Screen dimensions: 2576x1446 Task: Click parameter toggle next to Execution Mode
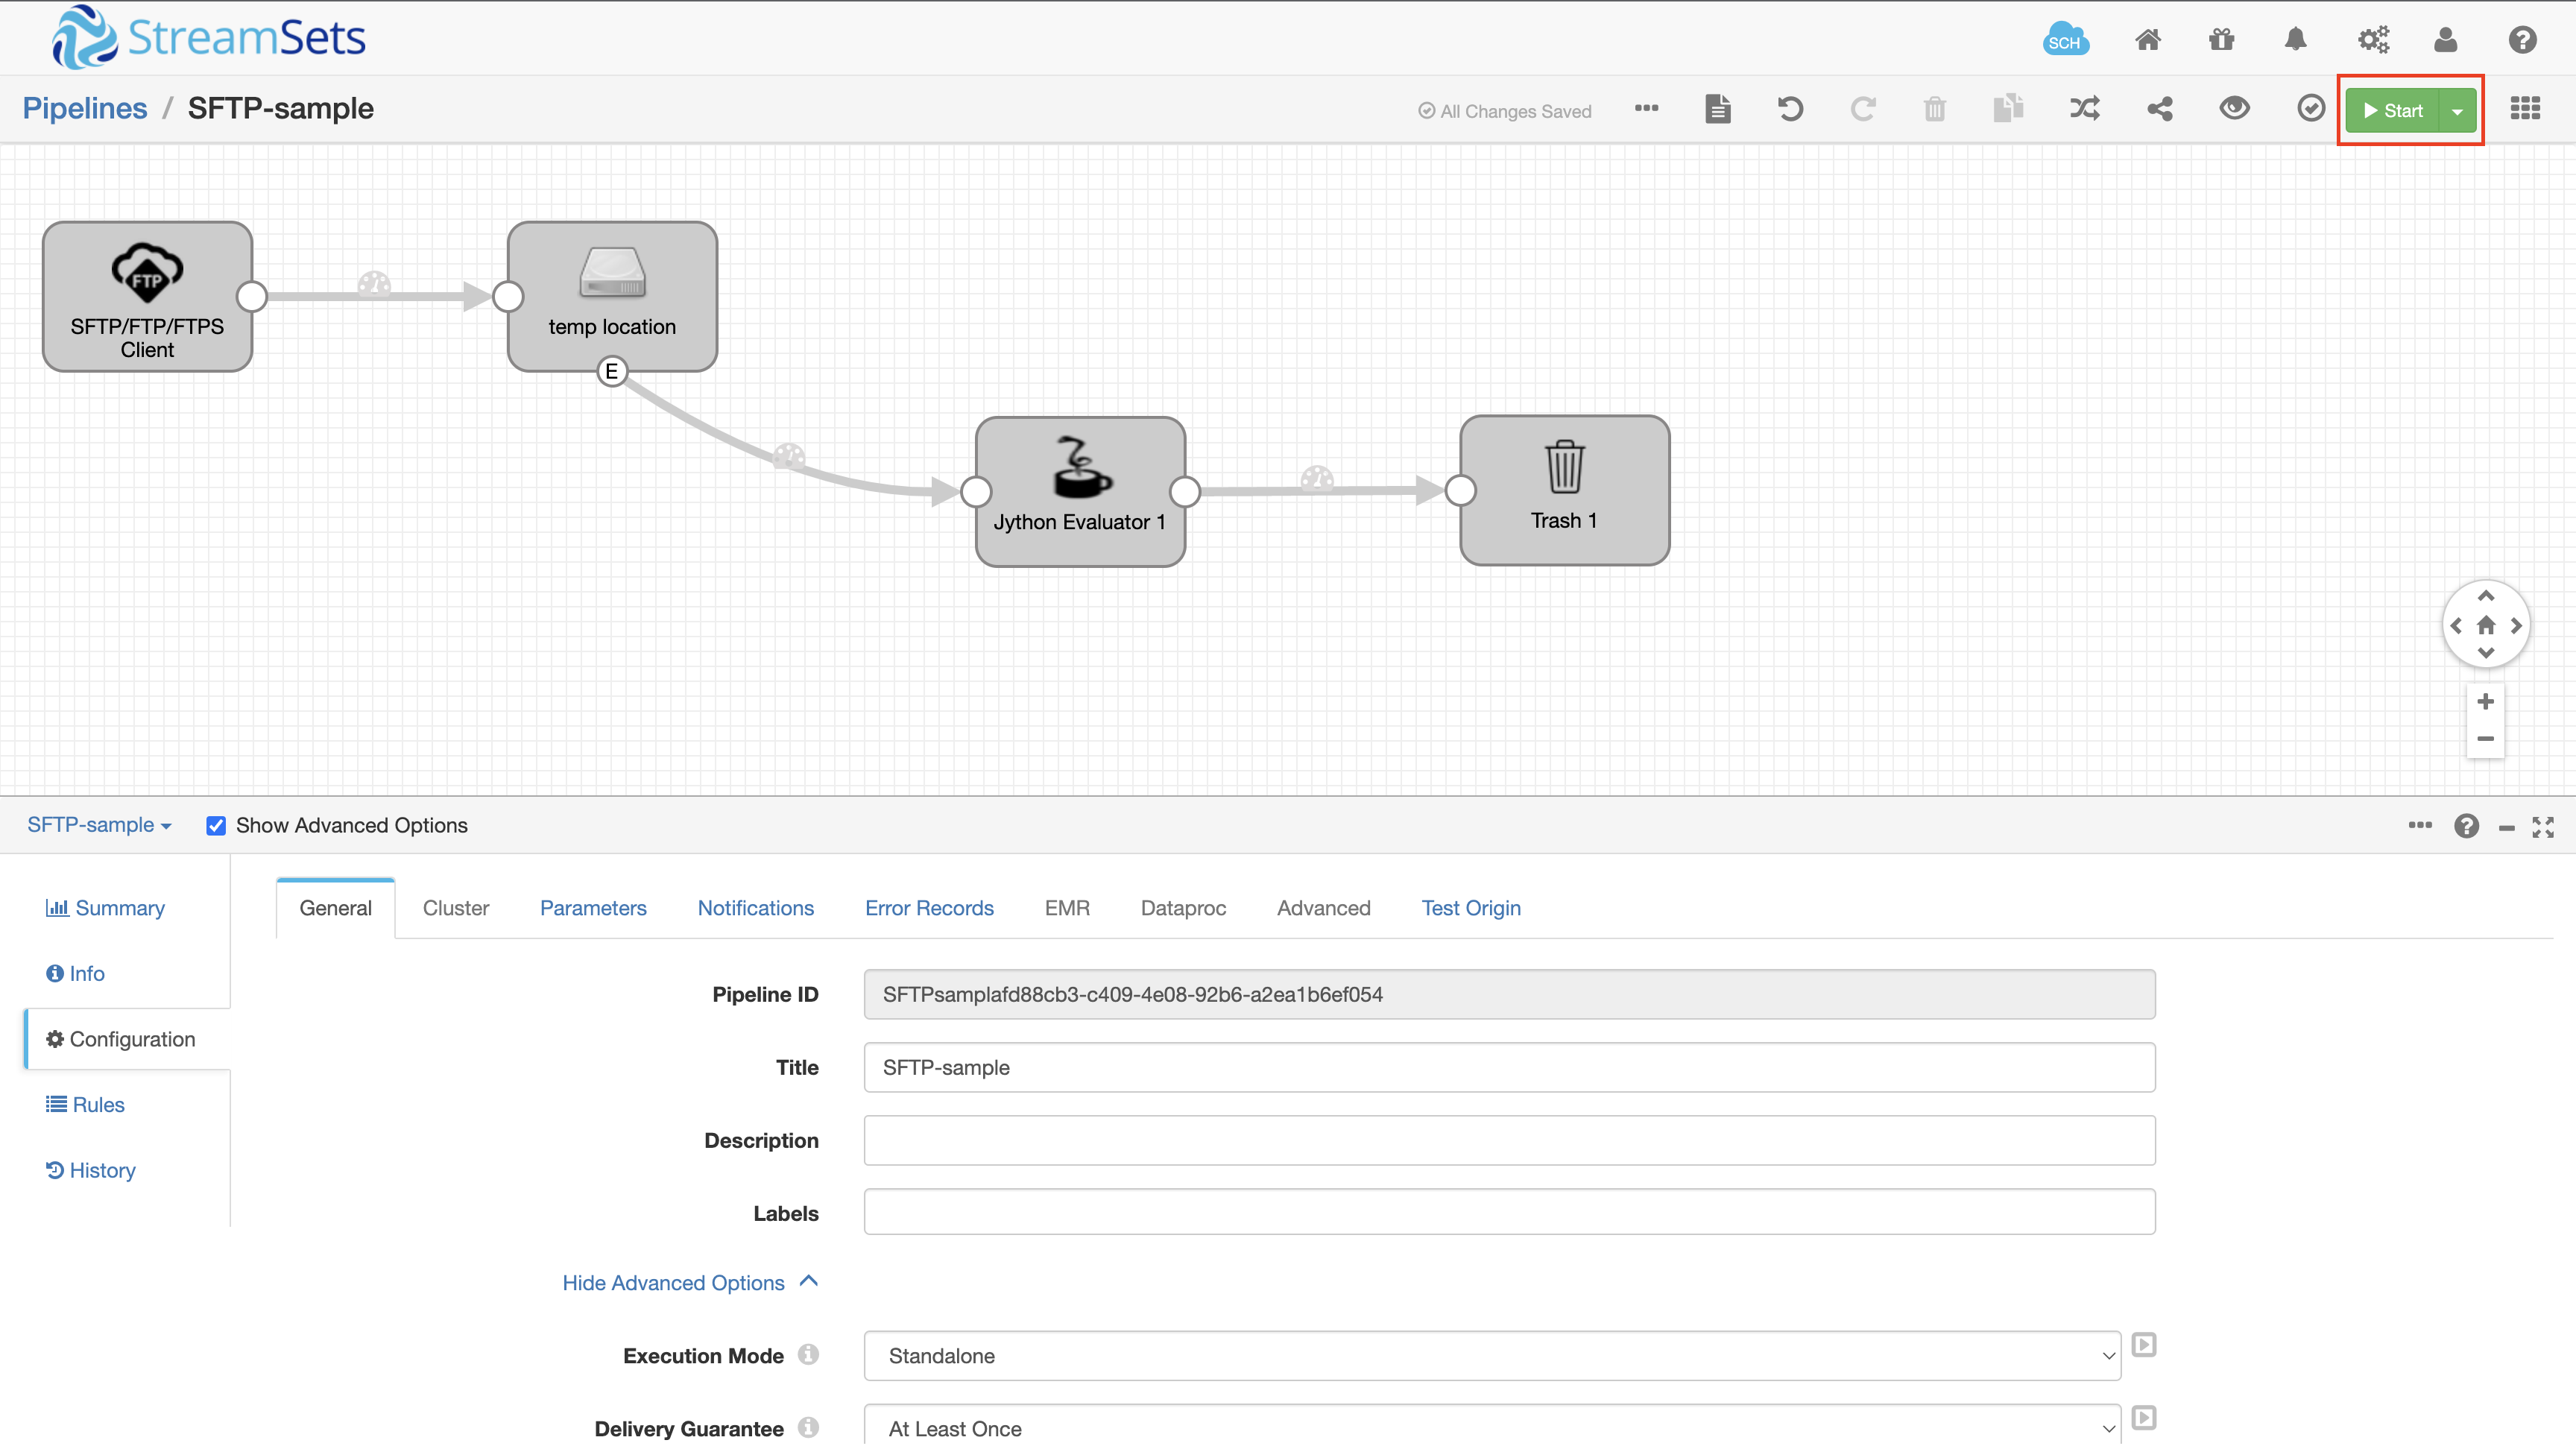coord(2144,1345)
